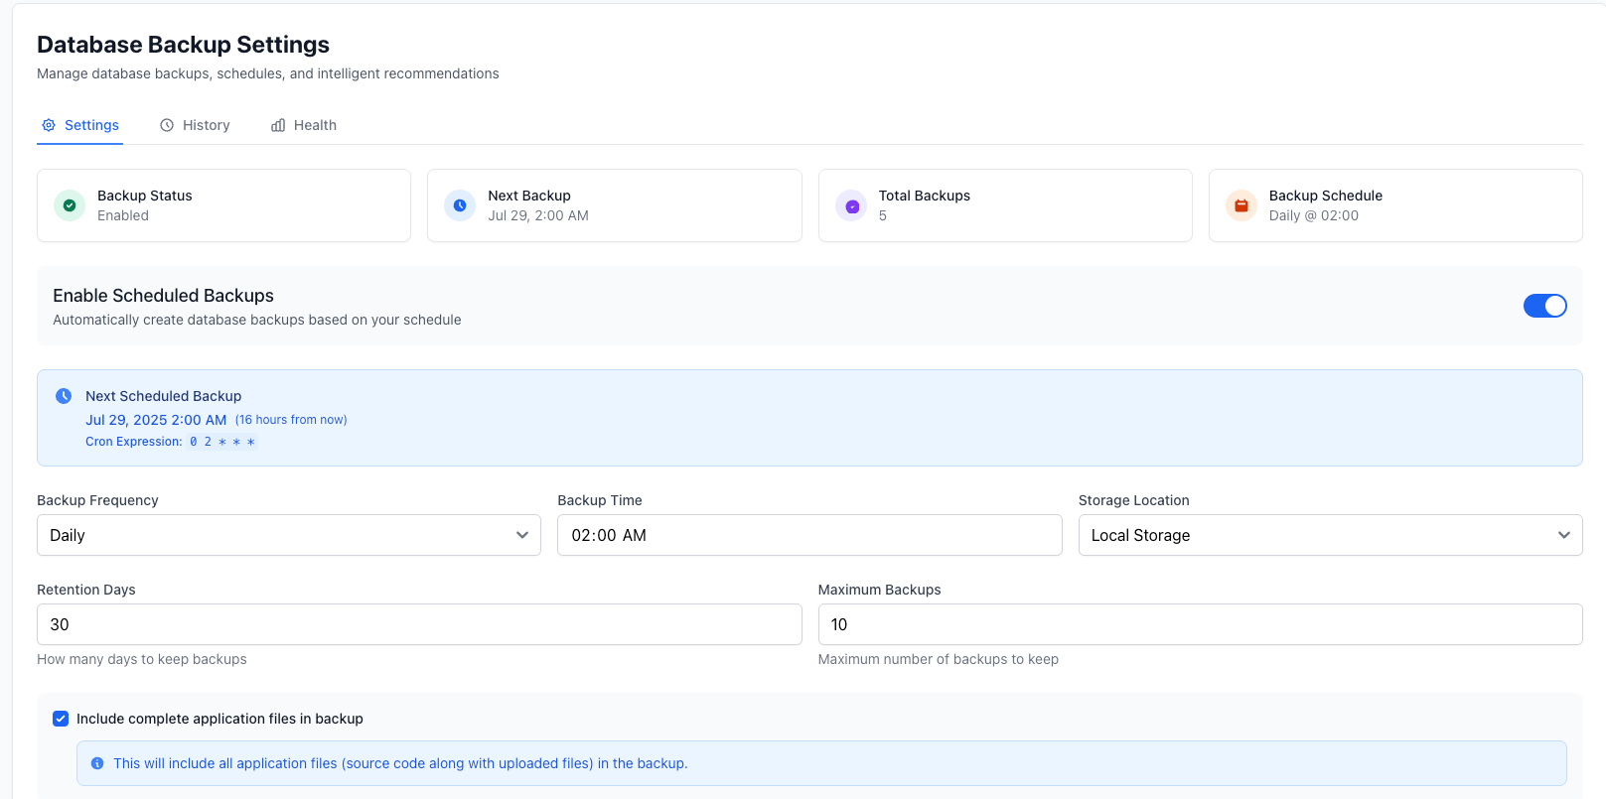Click the blue clock Next Backup icon
The width and height of the screenshot is (1606, 799).
pos(460,205)
